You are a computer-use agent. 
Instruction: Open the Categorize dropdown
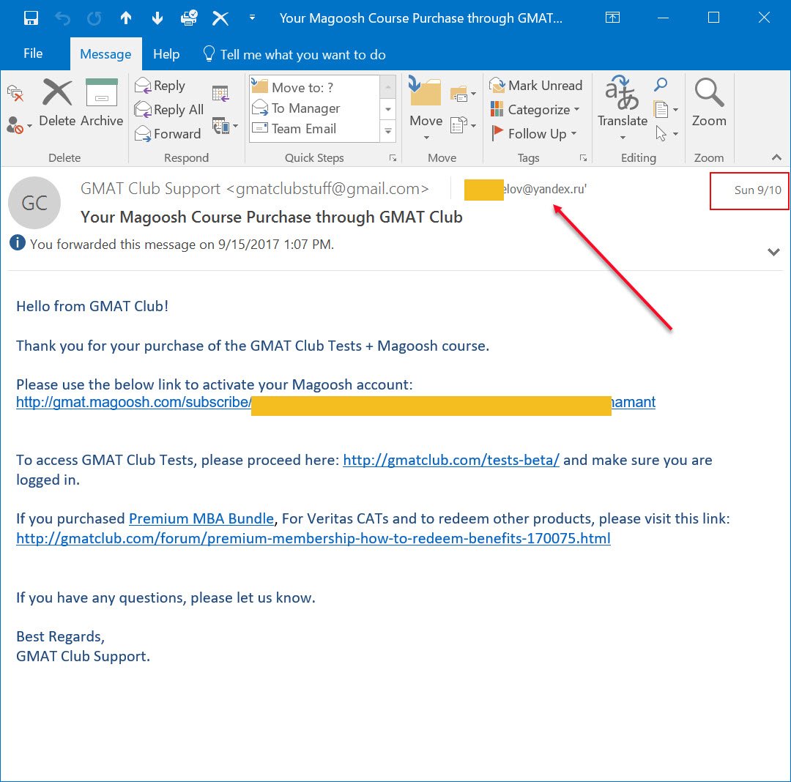(535, 109)
